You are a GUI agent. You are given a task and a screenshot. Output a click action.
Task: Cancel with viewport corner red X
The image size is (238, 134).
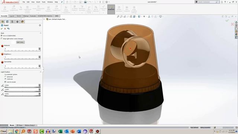pos(232,24)
